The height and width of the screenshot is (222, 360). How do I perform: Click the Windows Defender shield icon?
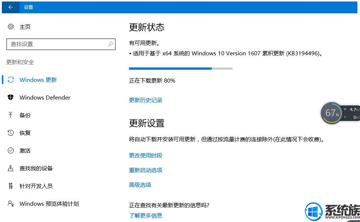coord(11,97)
